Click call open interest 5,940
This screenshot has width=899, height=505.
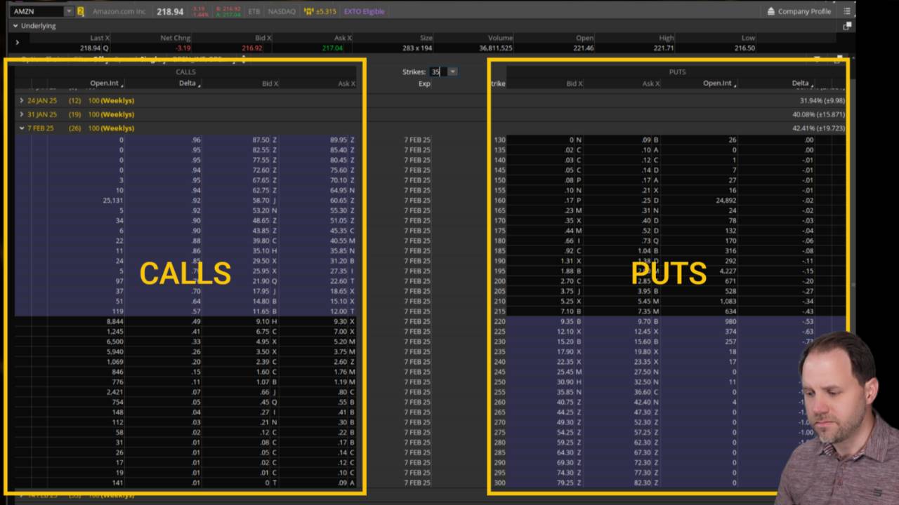coord(115,352)
